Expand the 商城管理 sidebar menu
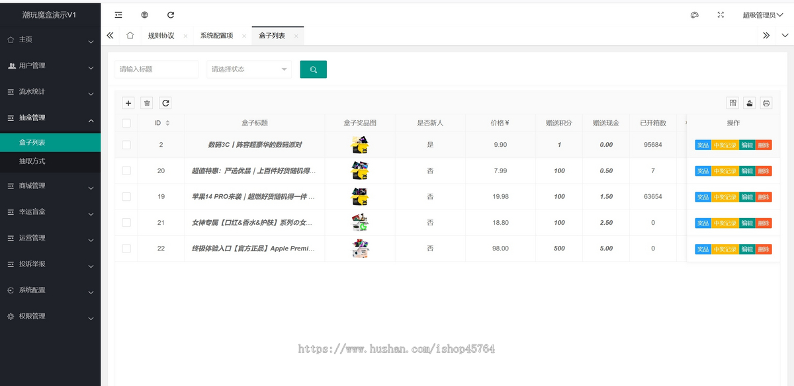The image size is (794, 386). coord(50,186)
